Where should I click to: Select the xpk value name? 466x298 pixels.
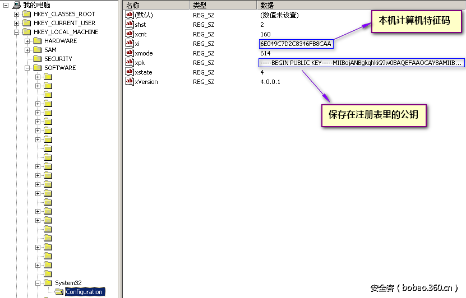[x=140, y=63]
